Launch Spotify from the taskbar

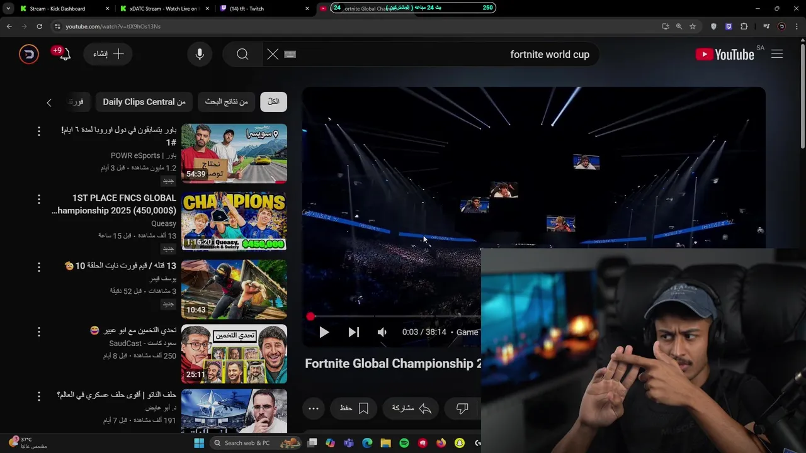pyautogui.click(x=404, y=443)
